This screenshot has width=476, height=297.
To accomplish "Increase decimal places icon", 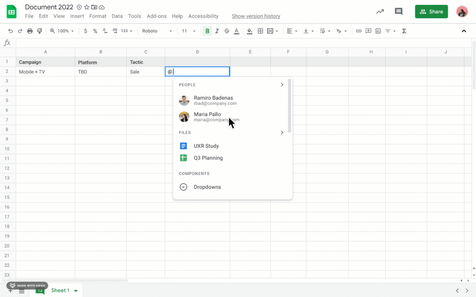I will (x=115, y=31).
